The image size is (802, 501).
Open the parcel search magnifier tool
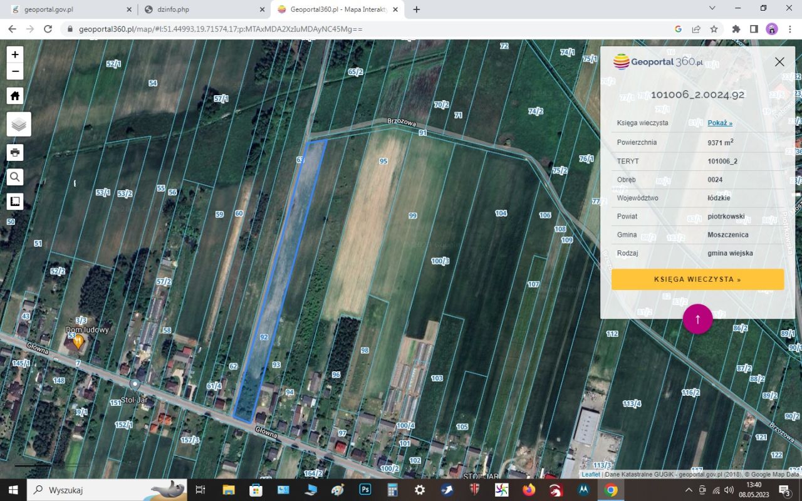(x=14, y=177)
